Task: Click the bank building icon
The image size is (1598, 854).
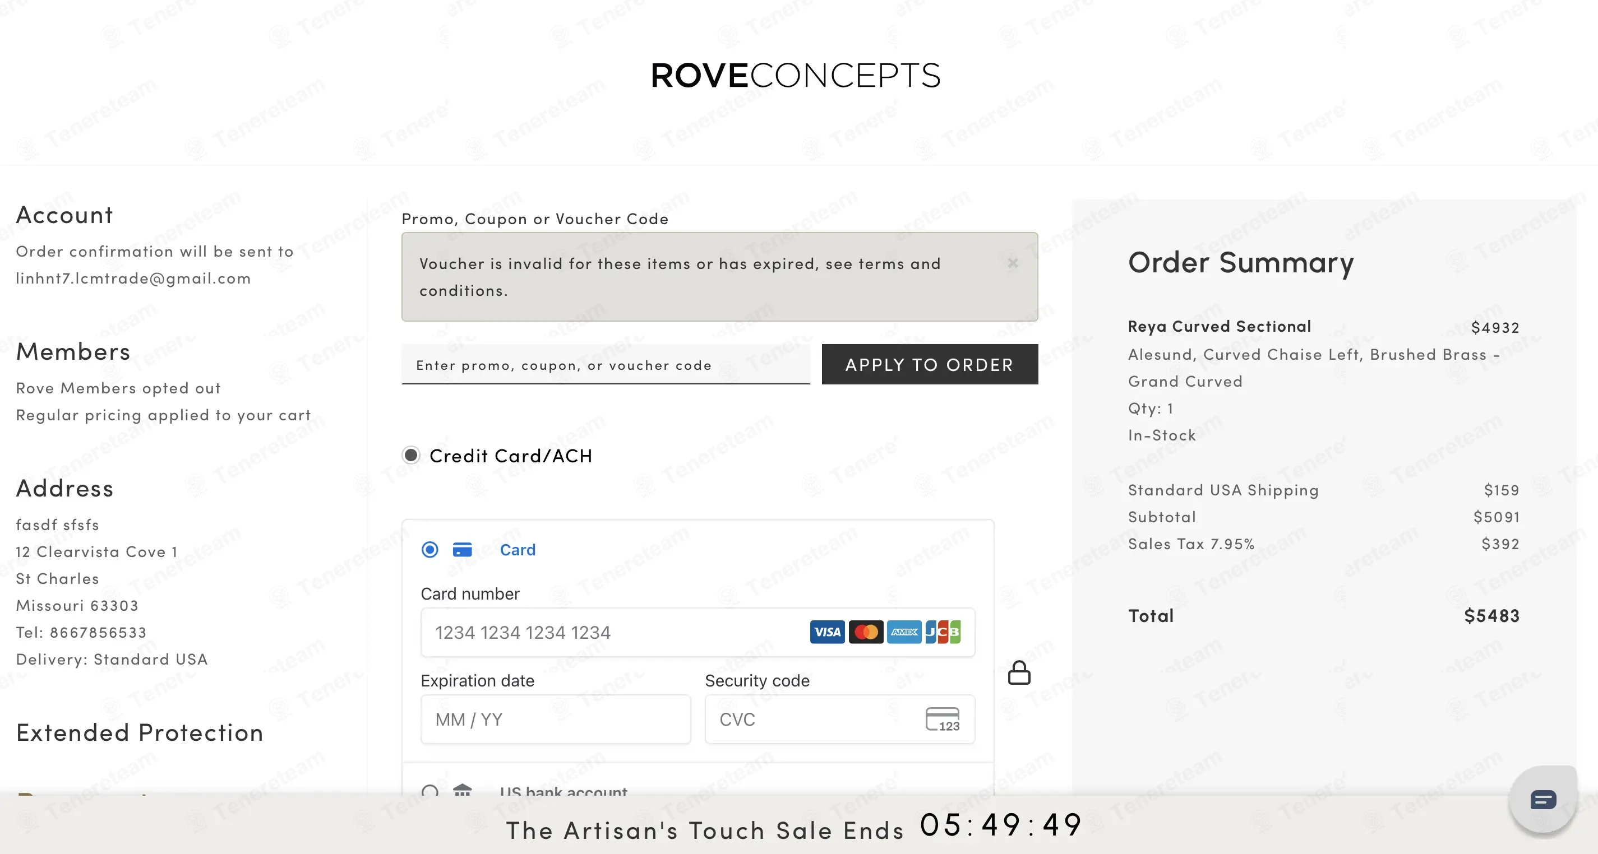Action: click(462, 791)
